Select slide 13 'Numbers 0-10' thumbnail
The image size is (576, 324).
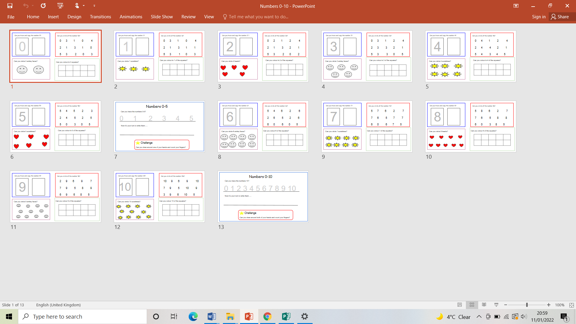click(263, 196)
